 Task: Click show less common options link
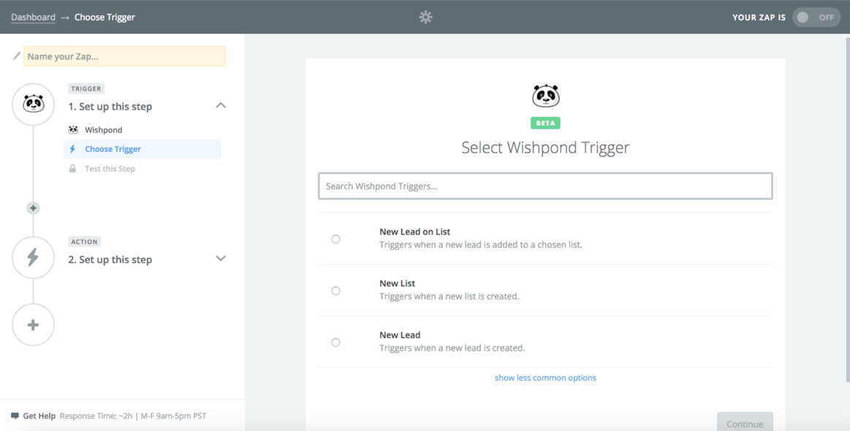(x=545, y=378)
